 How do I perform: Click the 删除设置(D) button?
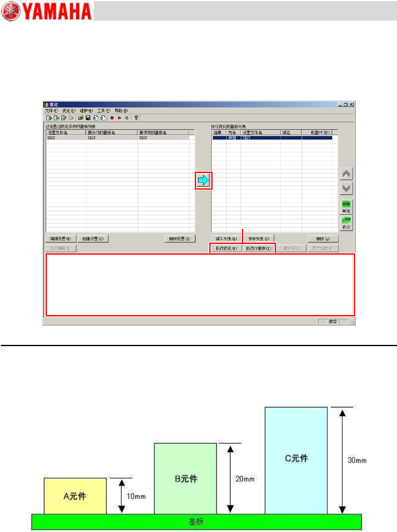tap(180, 239)
